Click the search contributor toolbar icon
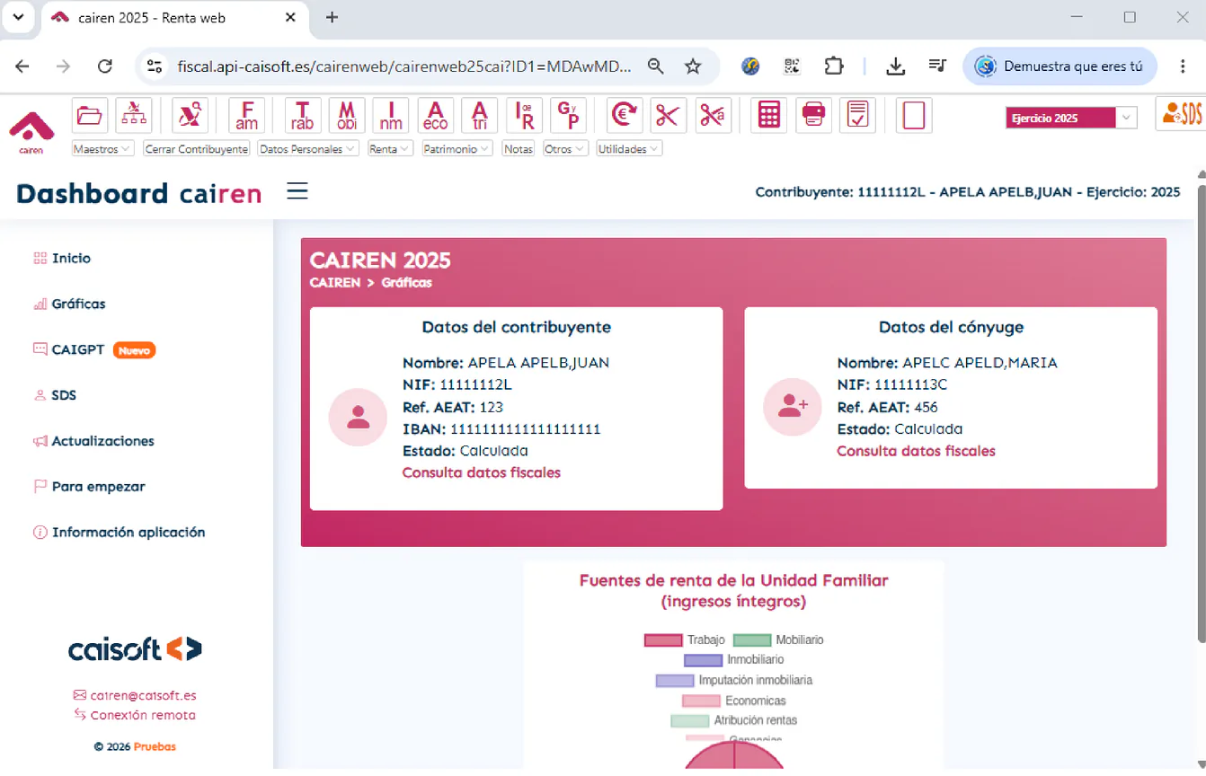Screen dimensions: 1206x776 (191, 115)
